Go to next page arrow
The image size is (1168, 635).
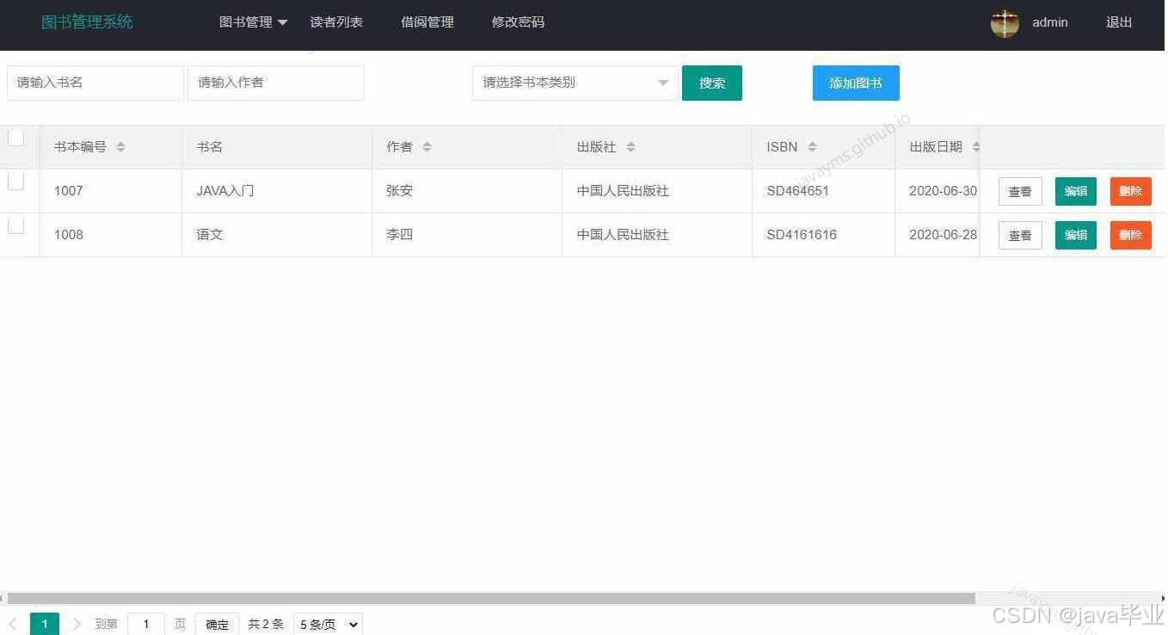pos(77,624)
